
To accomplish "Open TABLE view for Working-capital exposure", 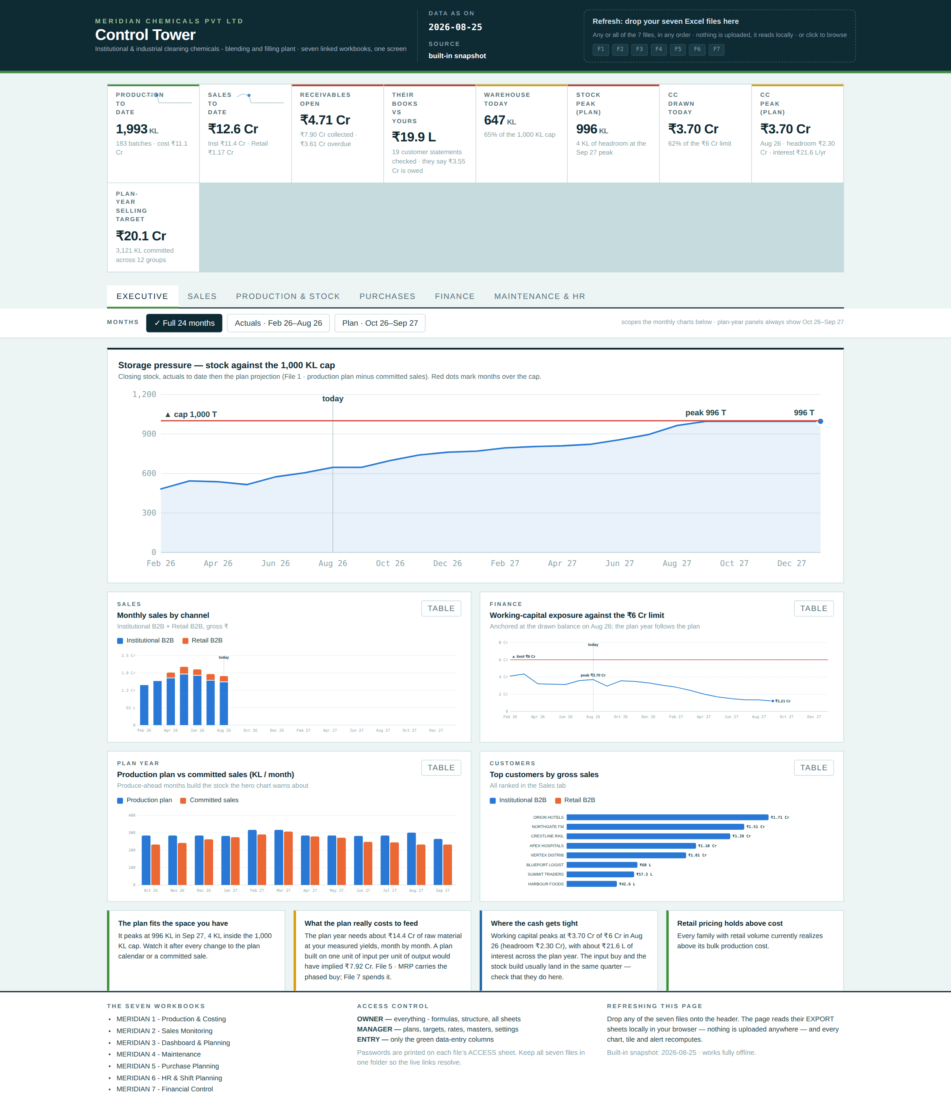I will click(813, 608).
